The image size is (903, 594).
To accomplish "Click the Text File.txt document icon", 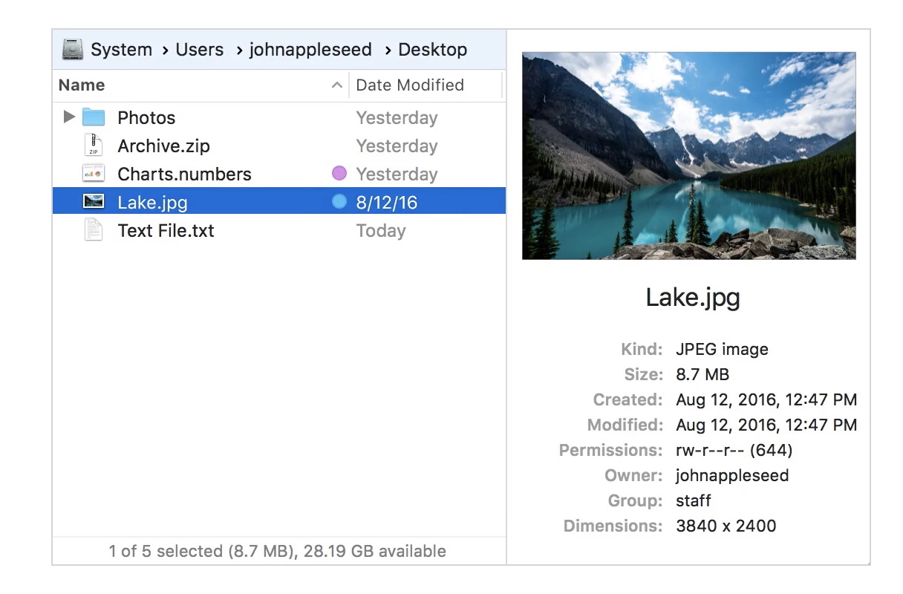I will (x=94, y=230).
